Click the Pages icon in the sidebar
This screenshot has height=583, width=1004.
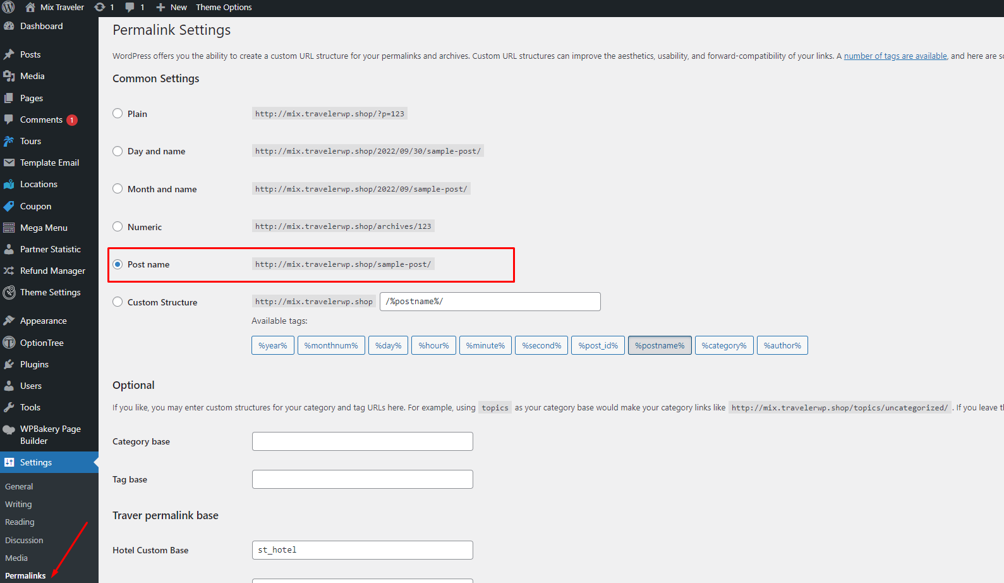click(9, 98)
